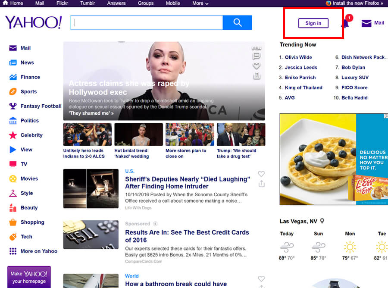Click the Movies reel icon
388x288 pixels.
pyautogui.click(x=13, y=178)
